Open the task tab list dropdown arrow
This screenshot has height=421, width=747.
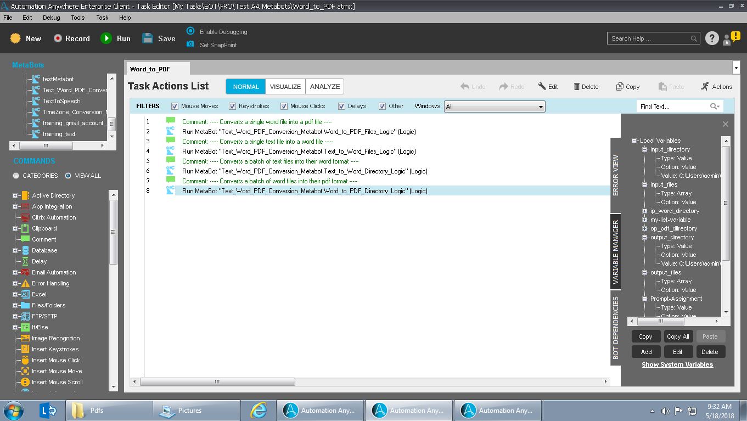736,68
